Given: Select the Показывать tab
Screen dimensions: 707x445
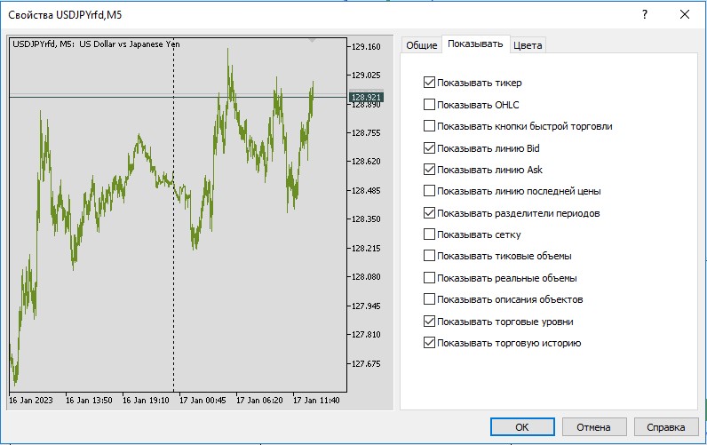Looking at the screenshot, I should tap(475, 44).
